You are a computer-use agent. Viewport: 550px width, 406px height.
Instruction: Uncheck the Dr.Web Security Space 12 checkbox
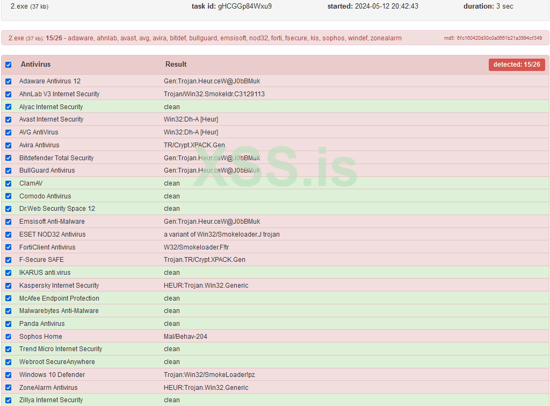click(9, 209)
